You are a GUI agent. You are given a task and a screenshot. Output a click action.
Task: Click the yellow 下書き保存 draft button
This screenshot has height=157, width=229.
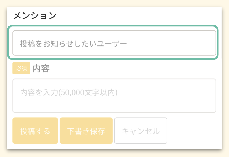[86, 131]
